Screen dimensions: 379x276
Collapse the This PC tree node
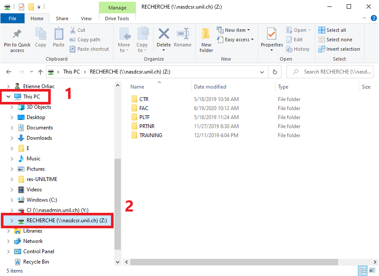[x=9, y=97]
